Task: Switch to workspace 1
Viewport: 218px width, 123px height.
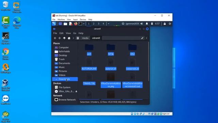Action: point(89,24)
